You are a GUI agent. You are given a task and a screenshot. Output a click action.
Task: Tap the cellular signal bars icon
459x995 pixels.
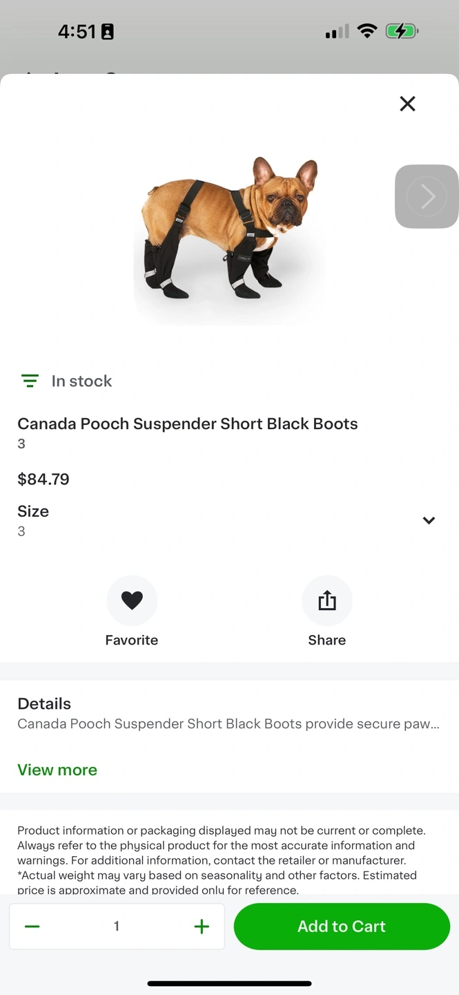(337, 32)
